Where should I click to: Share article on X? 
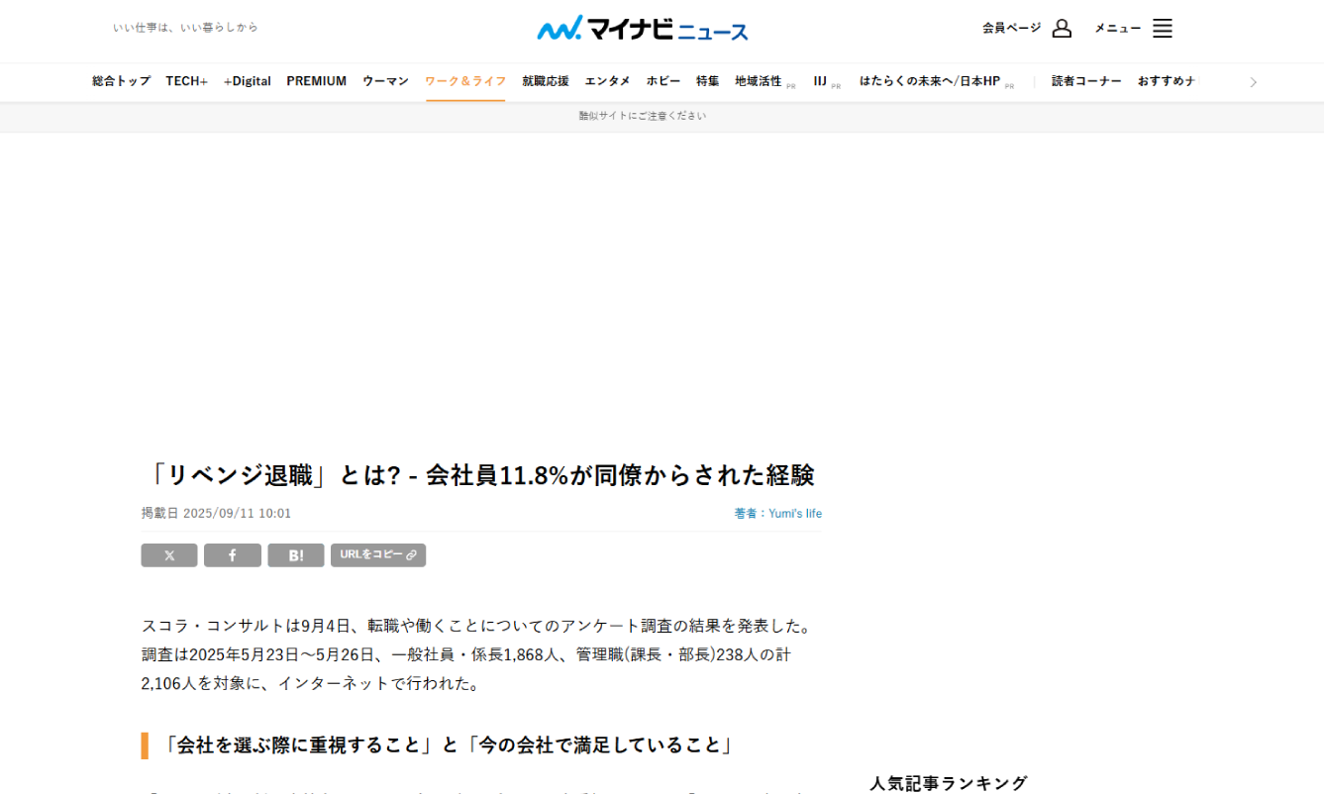169,555
